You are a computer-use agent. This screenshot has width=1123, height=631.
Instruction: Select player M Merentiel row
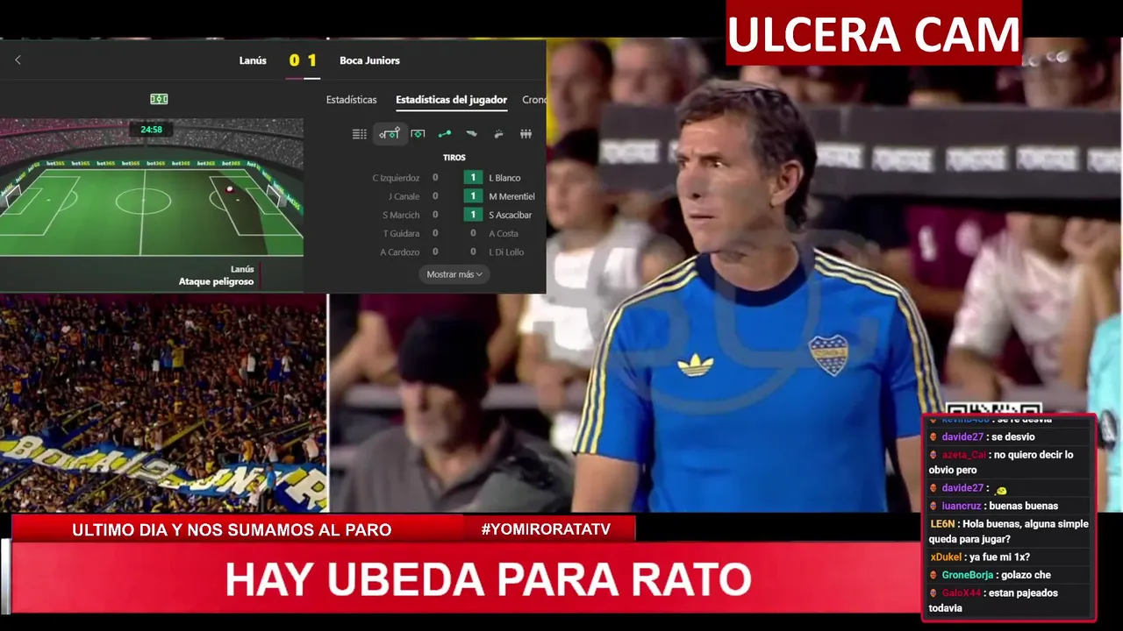[x=500, y=196]
